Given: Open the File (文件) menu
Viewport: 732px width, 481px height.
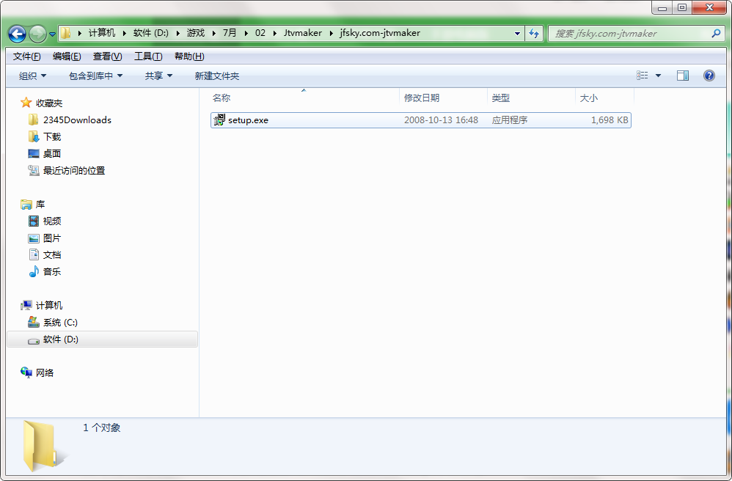Looking at the screenshot, I should click(x=26, y=56).
